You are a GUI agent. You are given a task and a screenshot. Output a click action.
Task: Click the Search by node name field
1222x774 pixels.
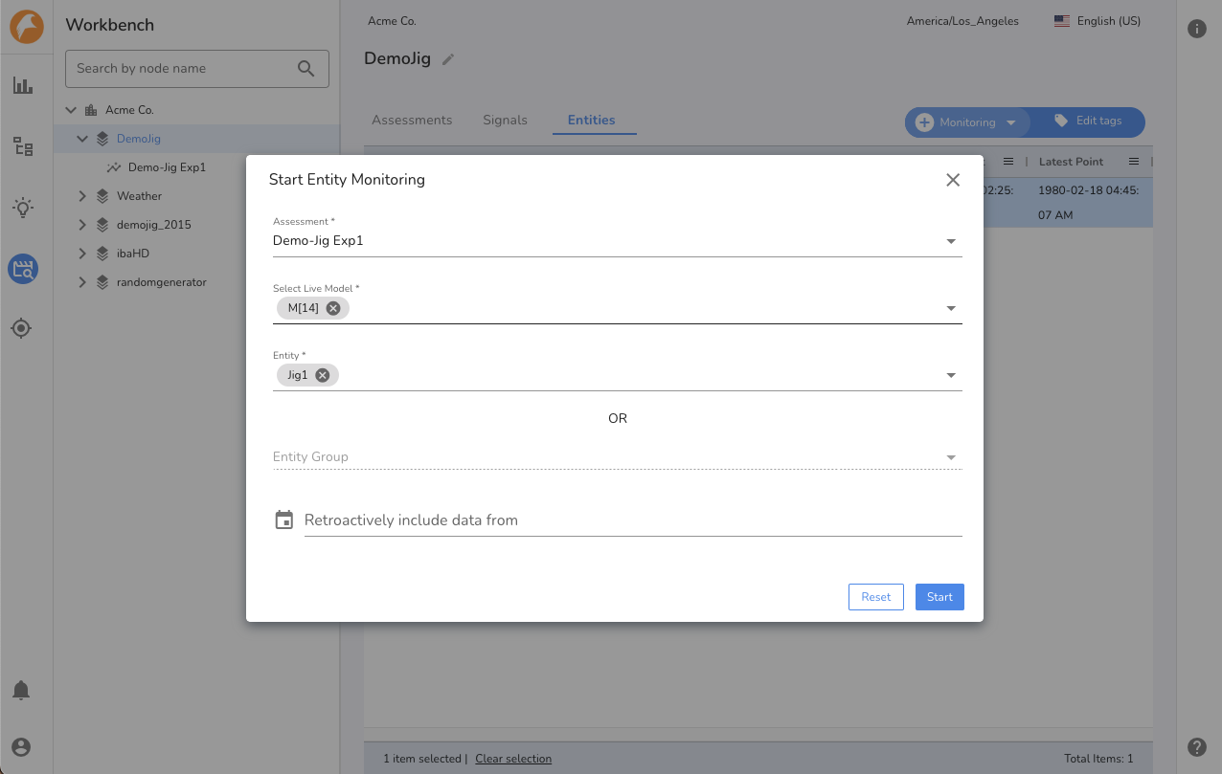coord(197,69)
